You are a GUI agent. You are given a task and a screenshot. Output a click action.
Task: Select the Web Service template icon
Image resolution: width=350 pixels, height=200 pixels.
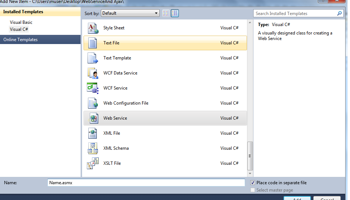click(x=92, y=119)
